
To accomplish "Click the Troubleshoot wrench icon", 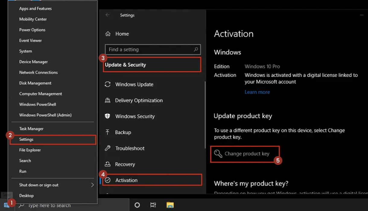I will point(108,148).
